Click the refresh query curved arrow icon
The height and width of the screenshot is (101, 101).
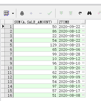[80, 13]
